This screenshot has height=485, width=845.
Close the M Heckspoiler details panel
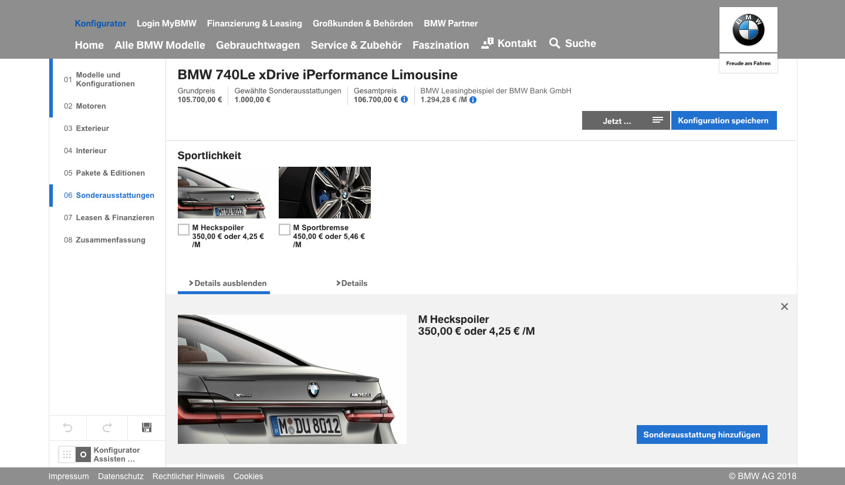coord(785,307)
